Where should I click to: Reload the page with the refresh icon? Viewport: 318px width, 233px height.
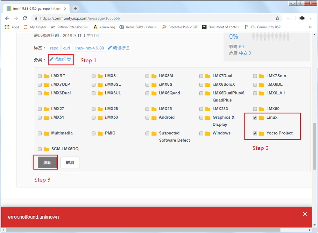(25, 18)
